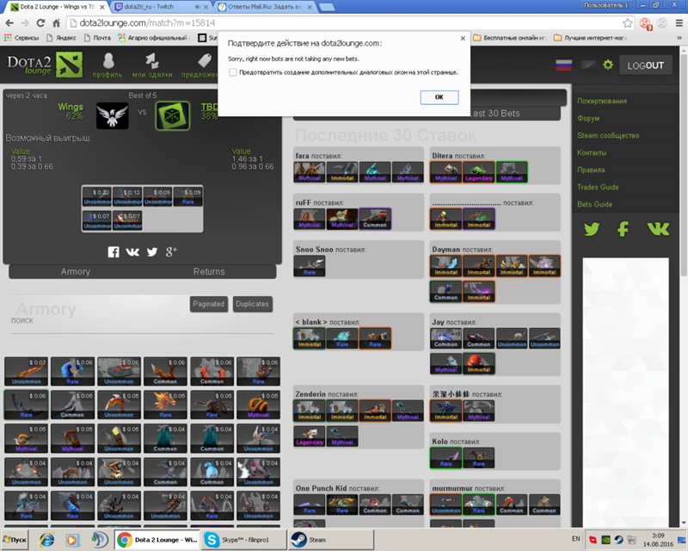
Task: Show hidden bookmarks with overflow chevron
Action: [x=679, y=38]
